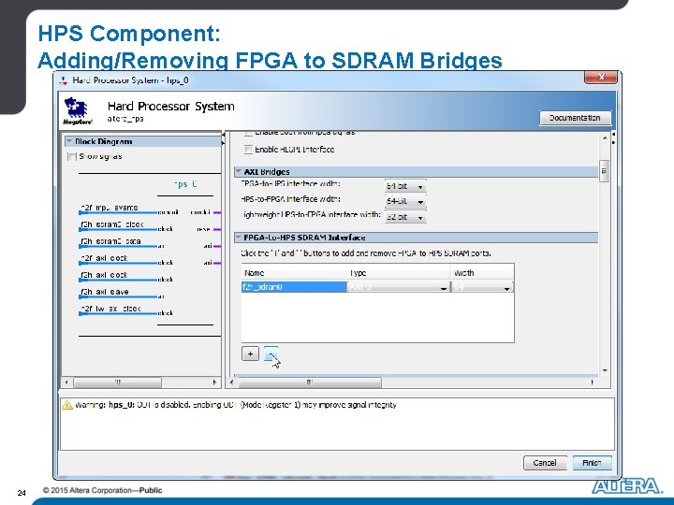674x505 pixels.
Task: Collapse the FPGA-to-HPS SDRAM Interface section
Action: tap(239, 237)
